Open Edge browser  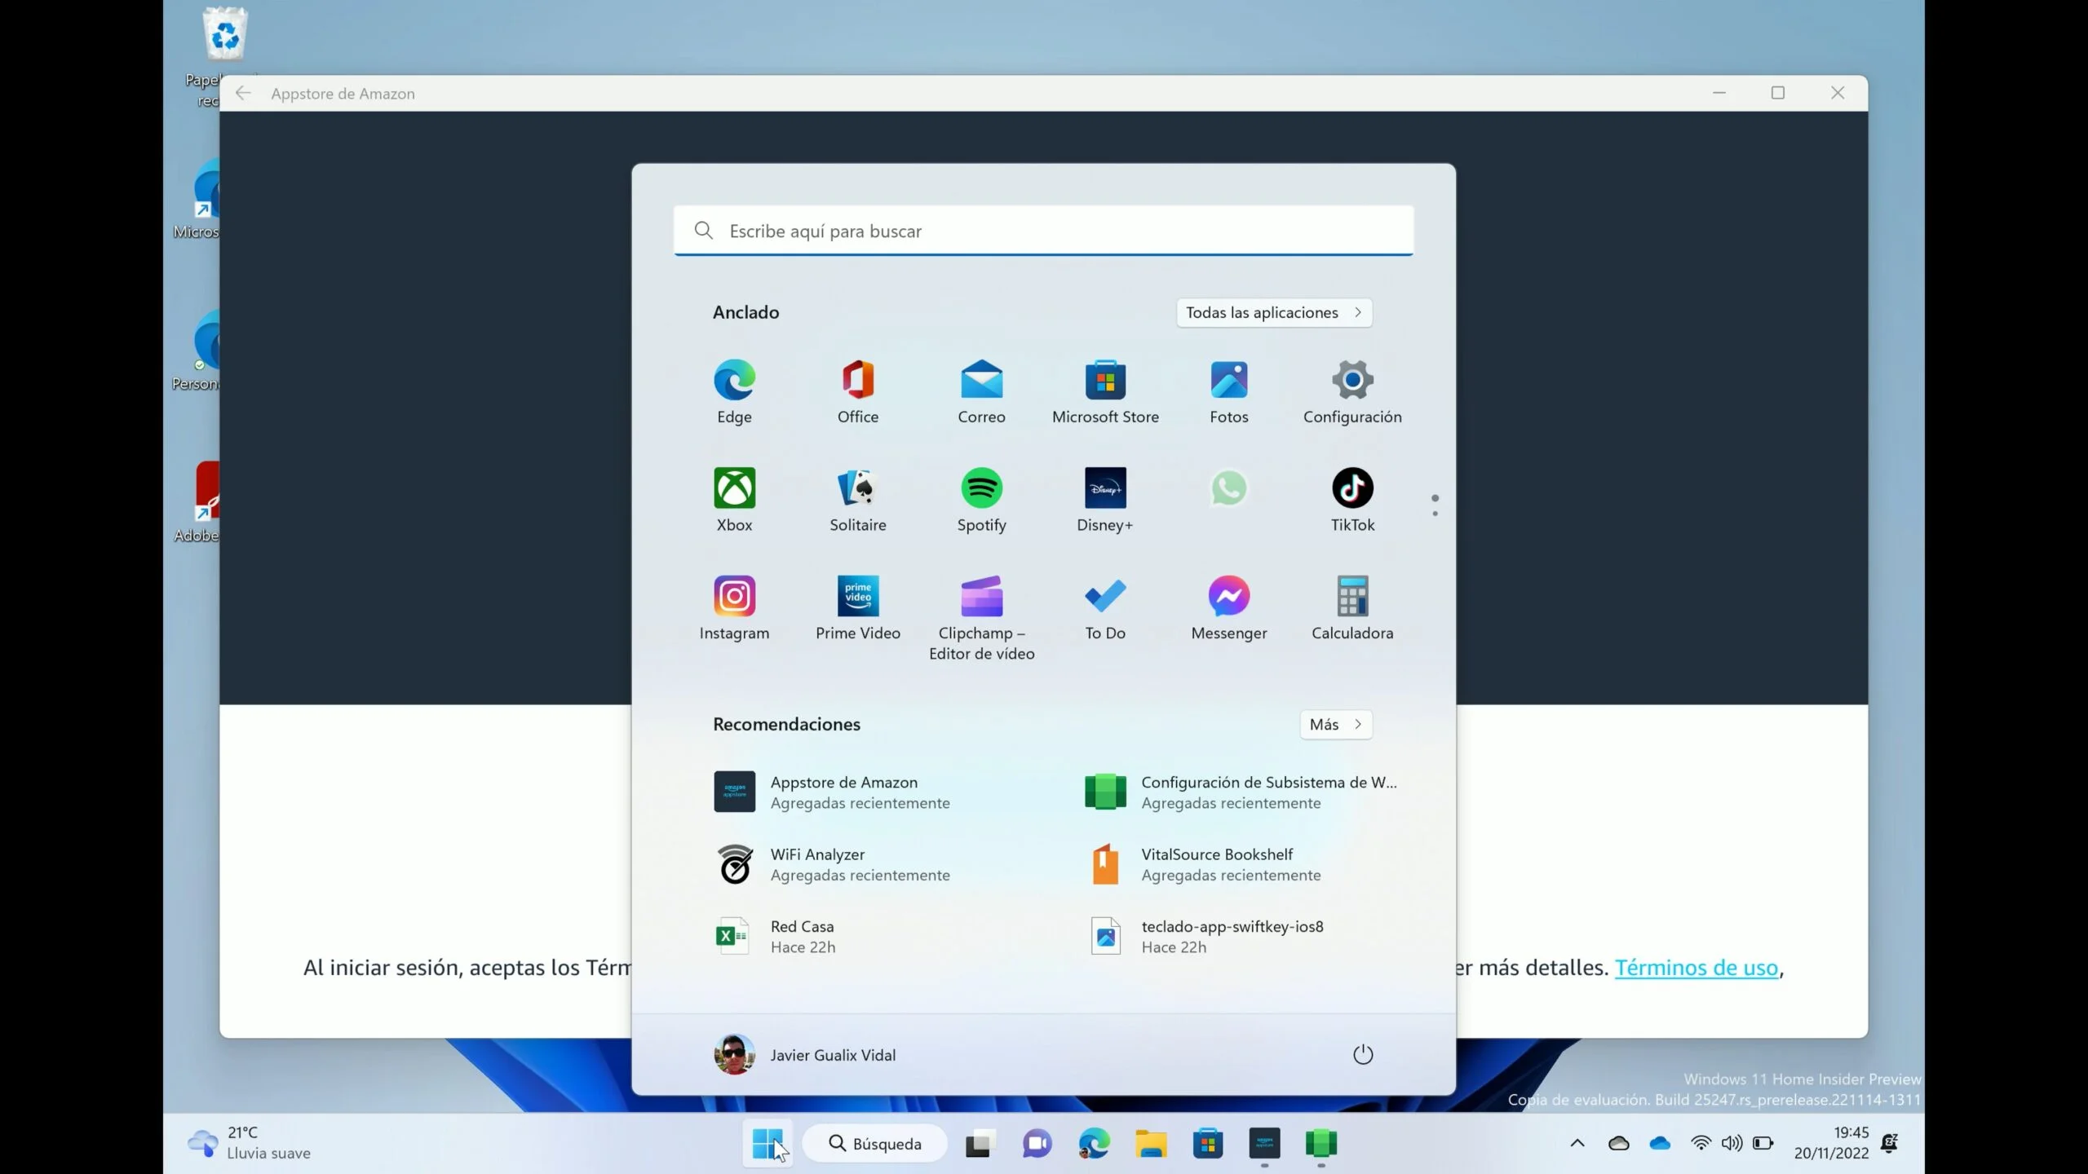(732, 378)
